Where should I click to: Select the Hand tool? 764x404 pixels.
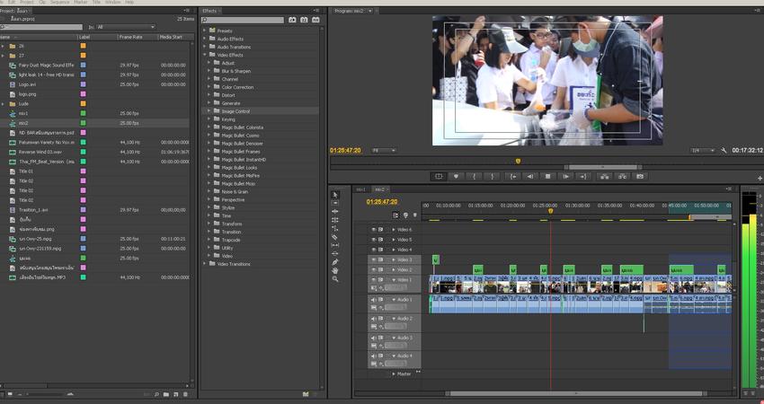(335, 270)
